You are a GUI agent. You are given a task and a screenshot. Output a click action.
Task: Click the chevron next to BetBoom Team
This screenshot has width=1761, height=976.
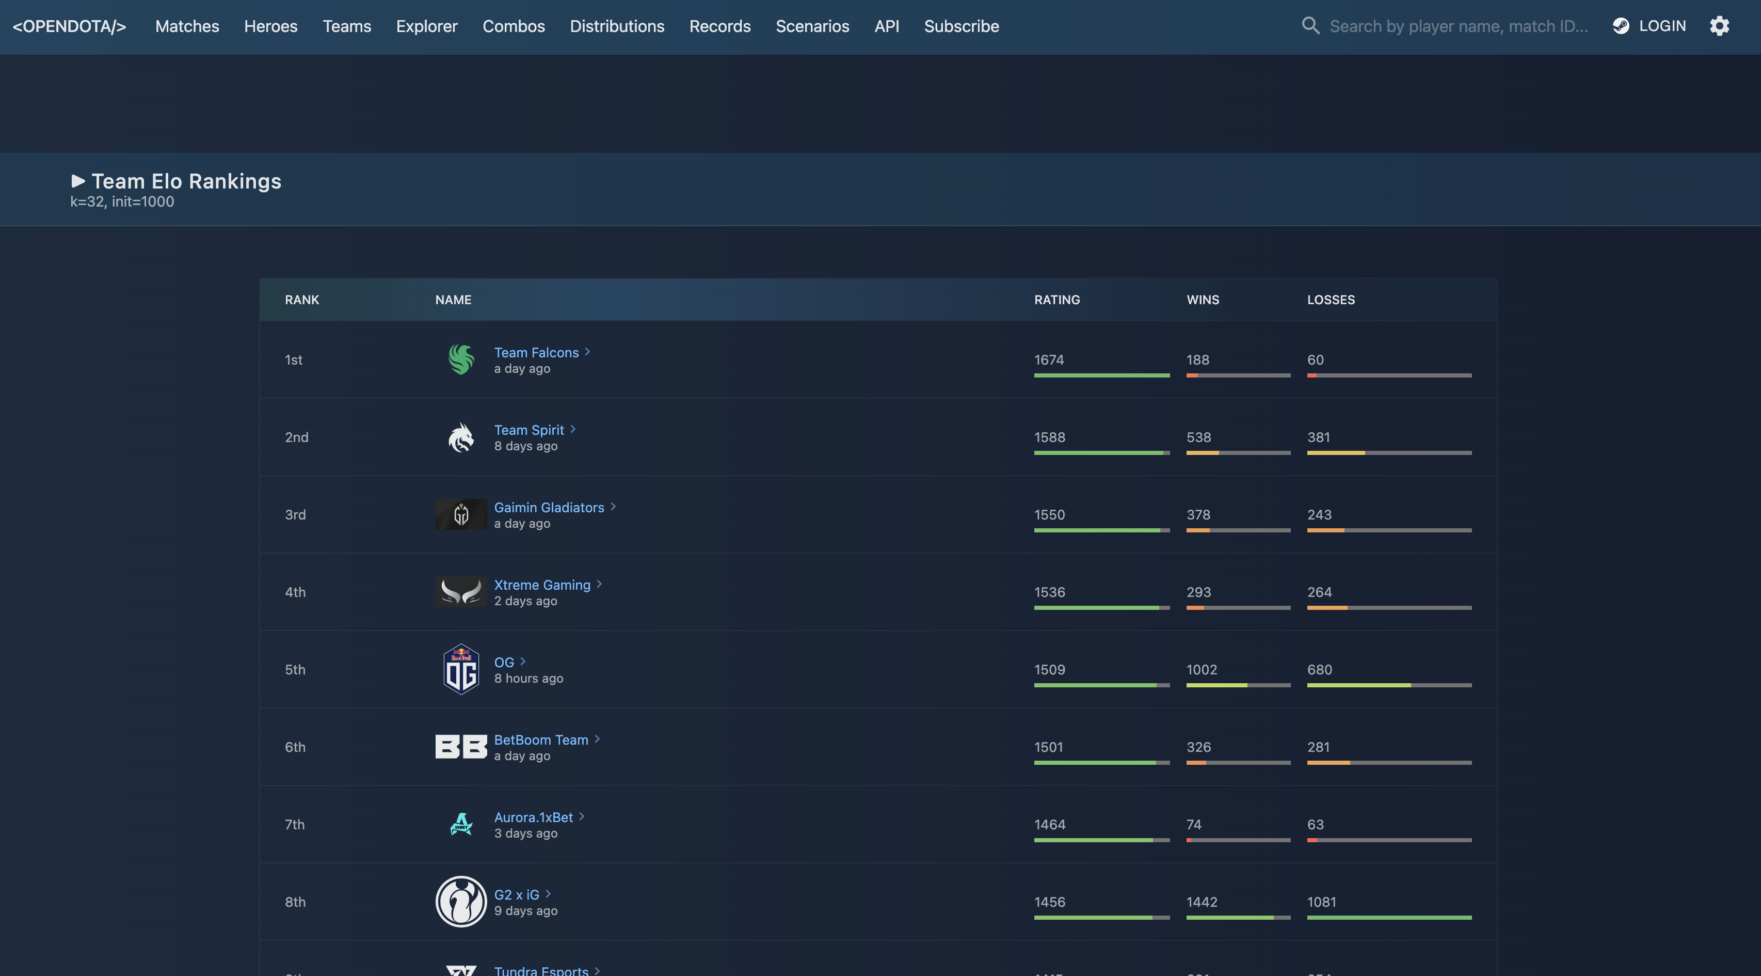(598, 738)
